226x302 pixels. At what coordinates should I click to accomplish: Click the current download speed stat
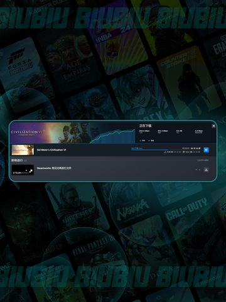(x=144, y=132)
